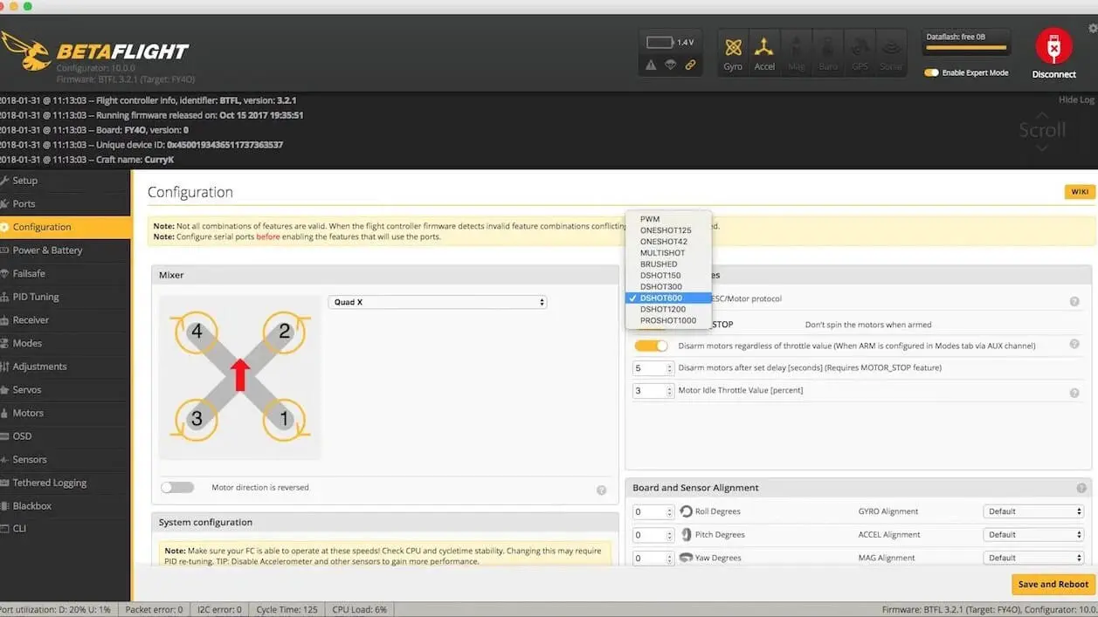The height and width of the screenshot is (617, 1098).
Task: Open the PID Tuning tab
Action: (x=36, y=297)
